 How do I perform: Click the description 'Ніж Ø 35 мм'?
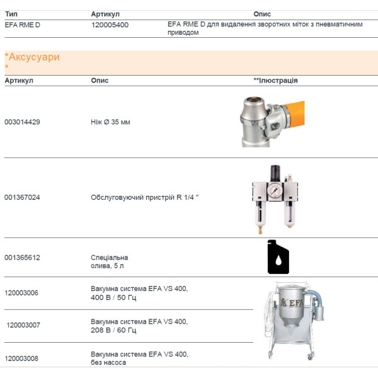pos(110,122)
